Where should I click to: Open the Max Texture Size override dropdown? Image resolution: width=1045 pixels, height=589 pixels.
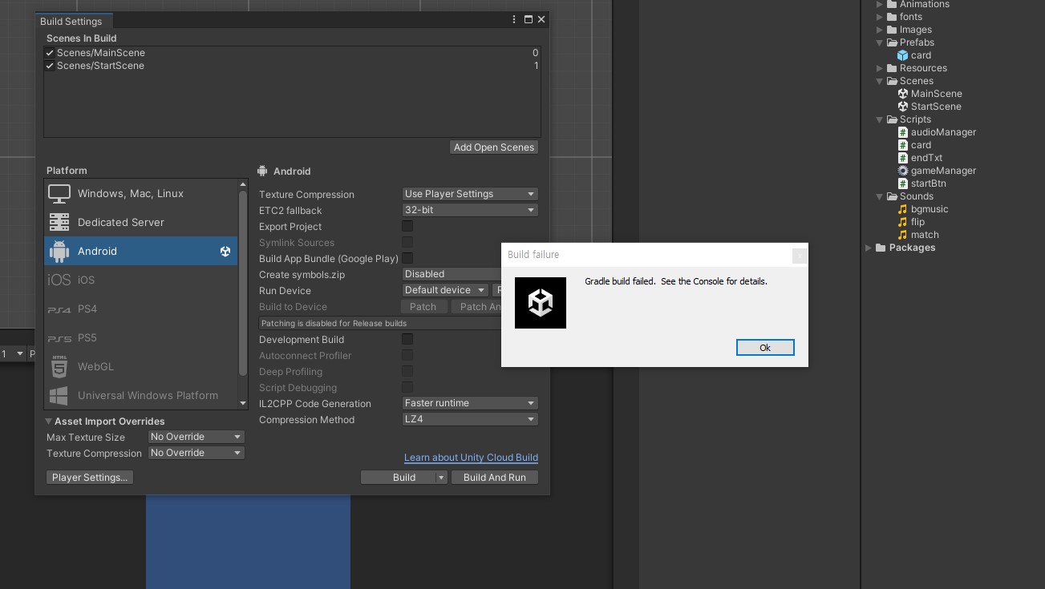point(196,437)
